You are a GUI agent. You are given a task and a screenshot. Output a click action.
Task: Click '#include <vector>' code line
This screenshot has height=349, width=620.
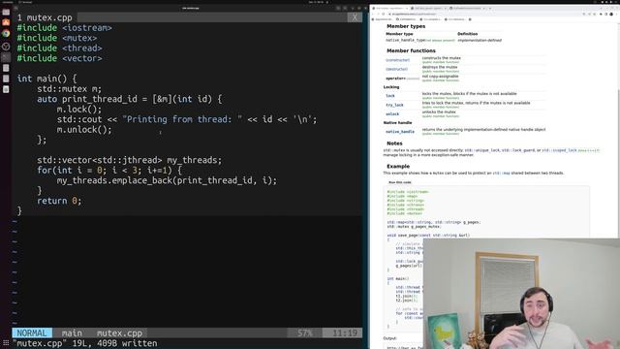coord(59,58)
